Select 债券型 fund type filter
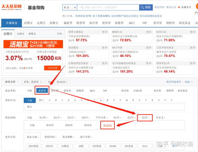 67,91
